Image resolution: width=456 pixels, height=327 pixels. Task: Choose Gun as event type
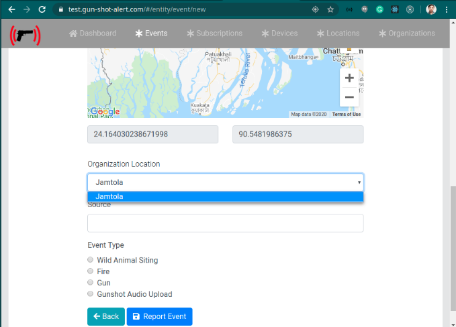point(91,283)
